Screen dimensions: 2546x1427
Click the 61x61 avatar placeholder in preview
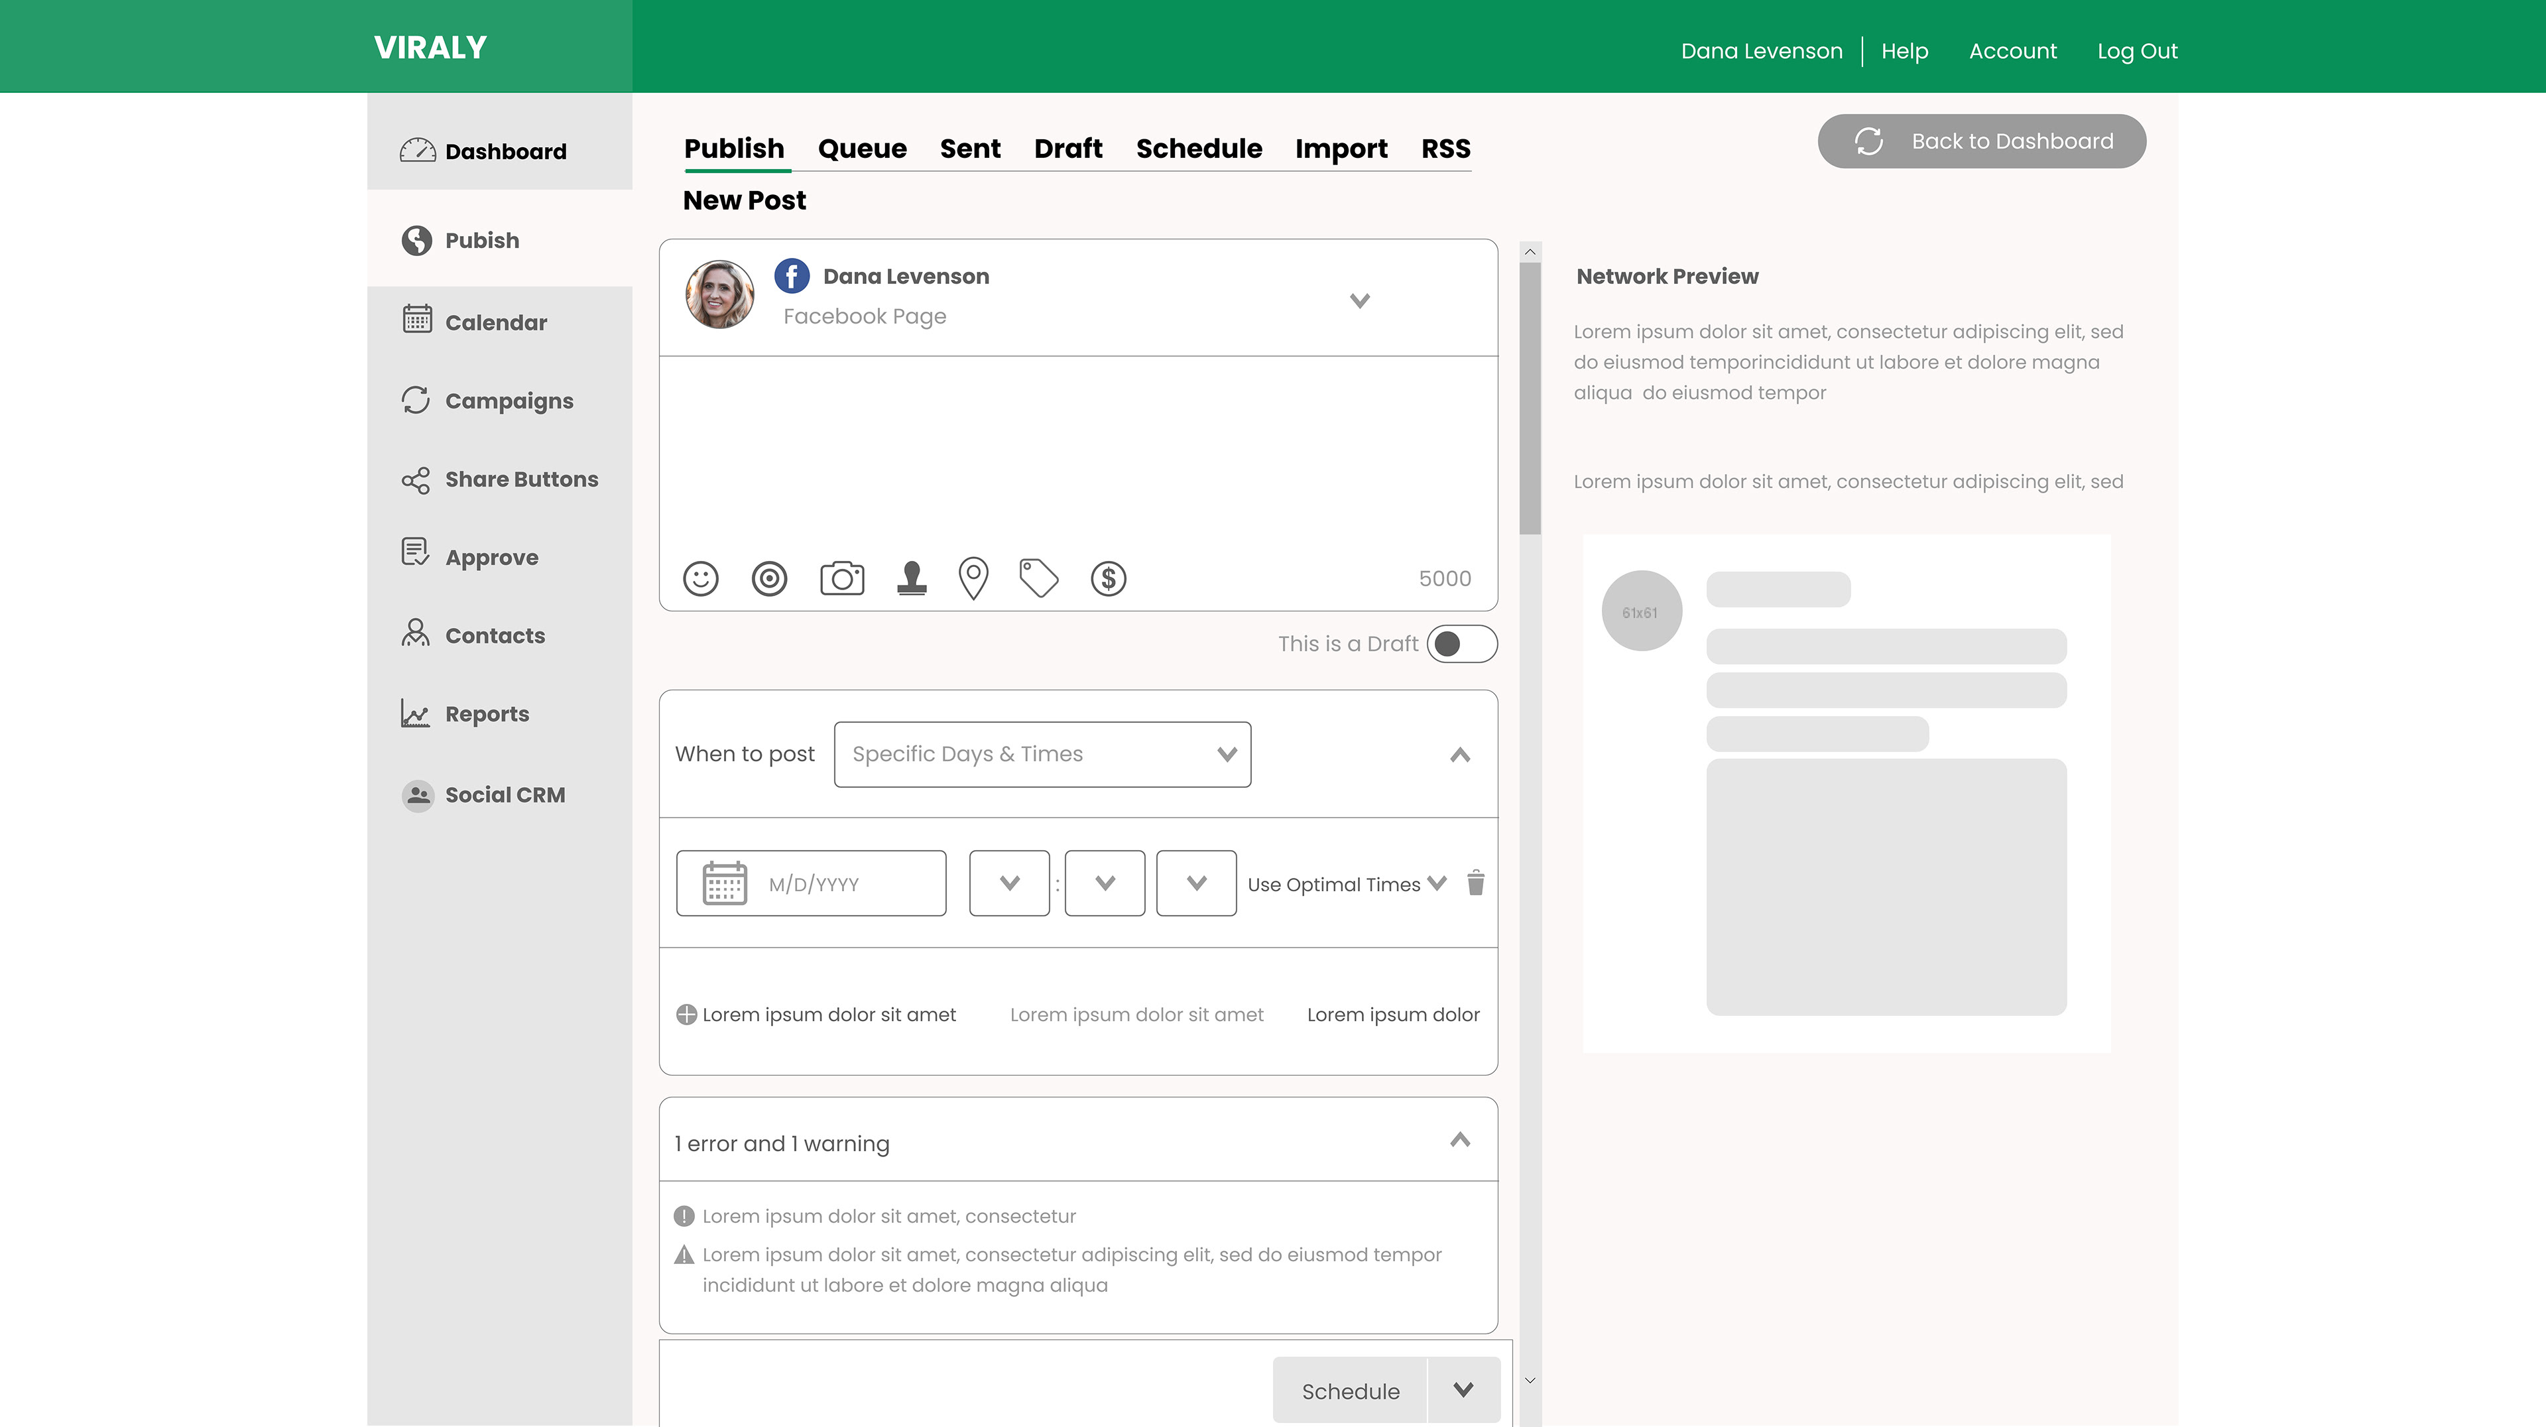point(1642,611)
